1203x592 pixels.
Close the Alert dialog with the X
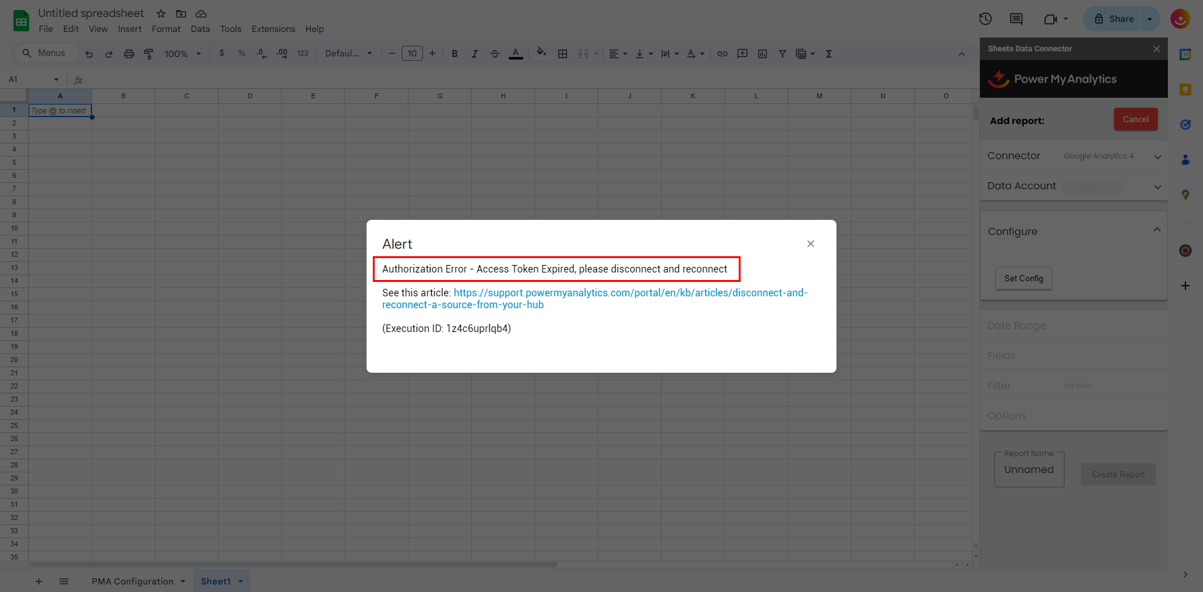pyautogui.click(x=810, y=244)
